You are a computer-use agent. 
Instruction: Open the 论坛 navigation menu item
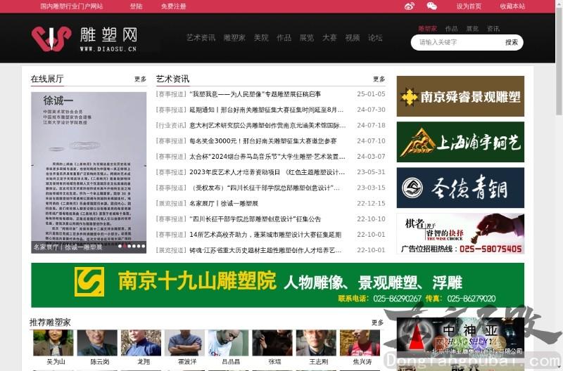click(x=375, y=38)
